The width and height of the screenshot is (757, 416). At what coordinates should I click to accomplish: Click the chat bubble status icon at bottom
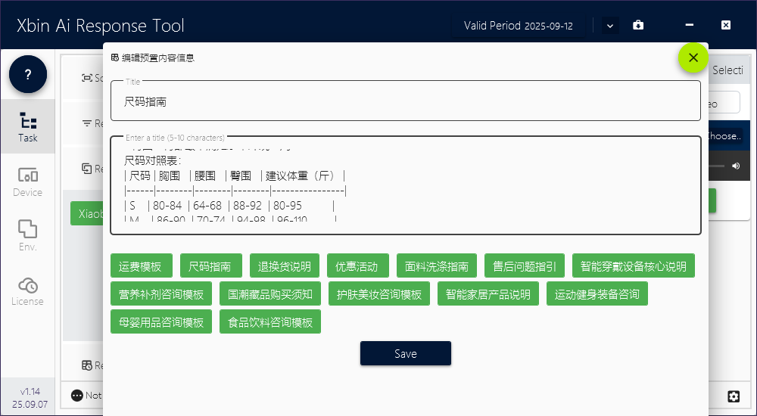(77, 396)
